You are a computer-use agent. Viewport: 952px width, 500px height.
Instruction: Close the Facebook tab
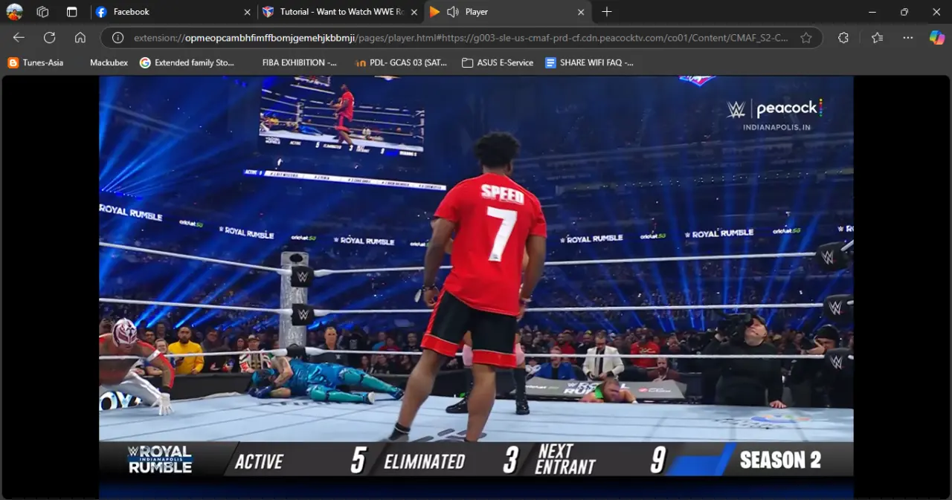tap(248, 12)
